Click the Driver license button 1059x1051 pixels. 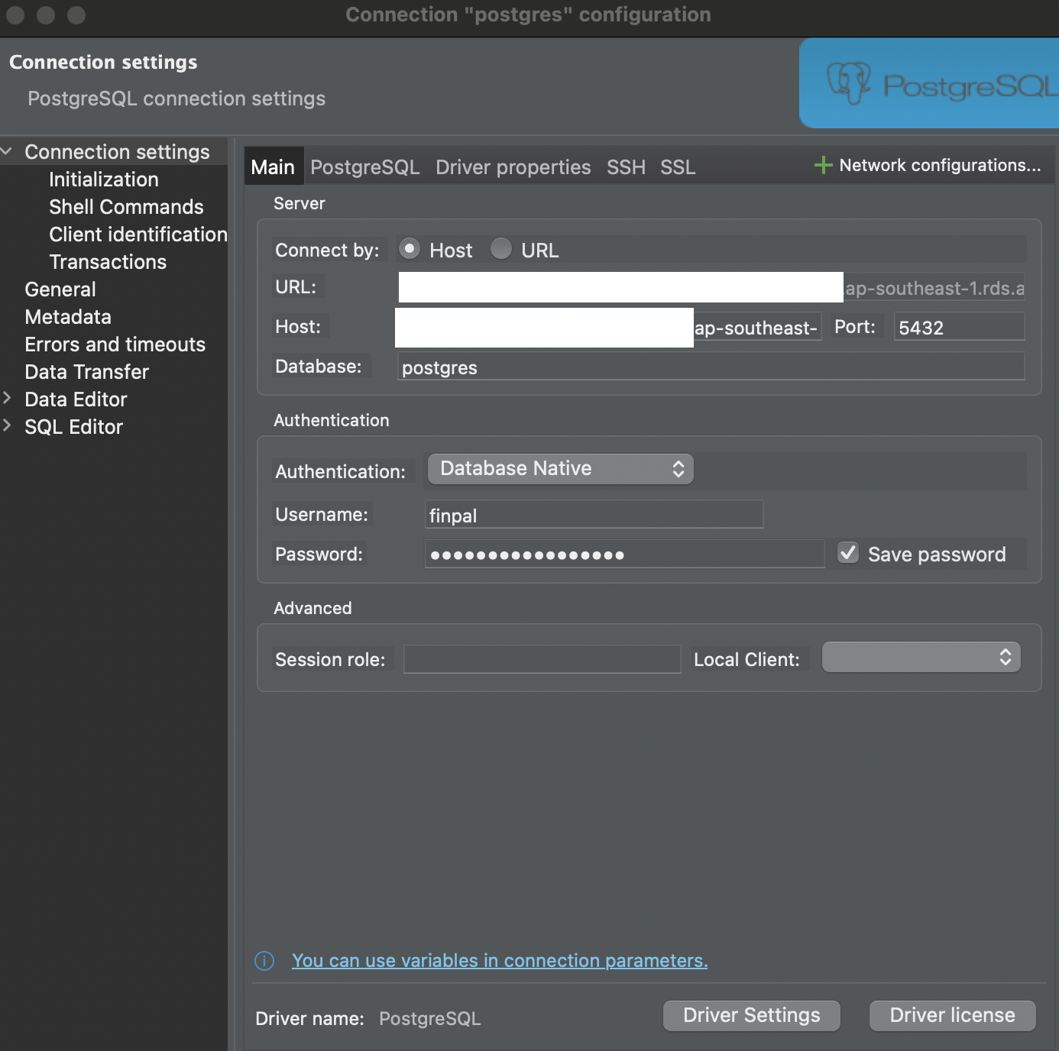point(952,1015)
